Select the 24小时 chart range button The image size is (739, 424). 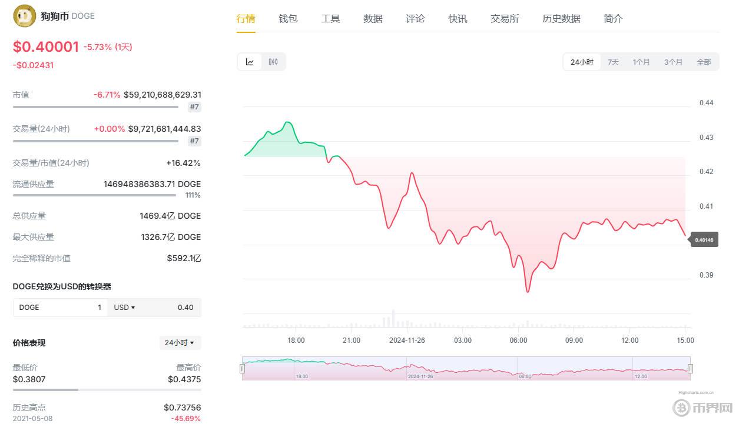point(581,61)
